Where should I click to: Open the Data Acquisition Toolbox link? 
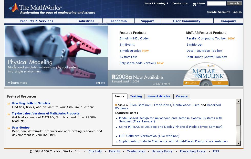[x=204, y=51]
